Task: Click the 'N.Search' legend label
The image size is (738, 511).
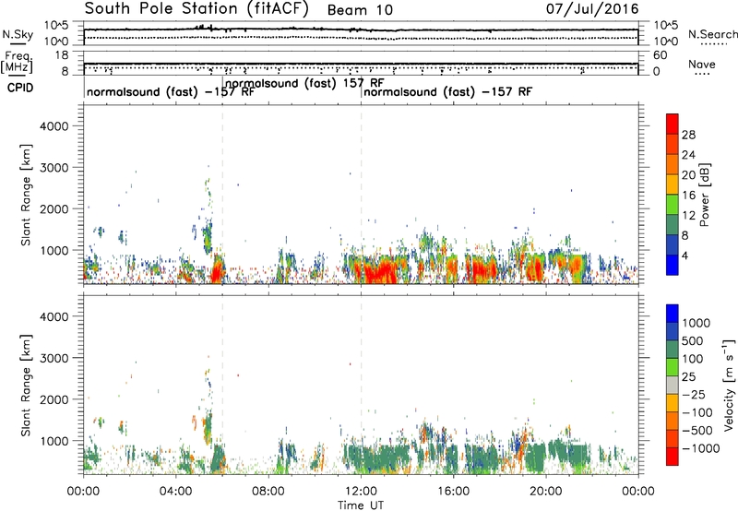Action: pos(712,34)
